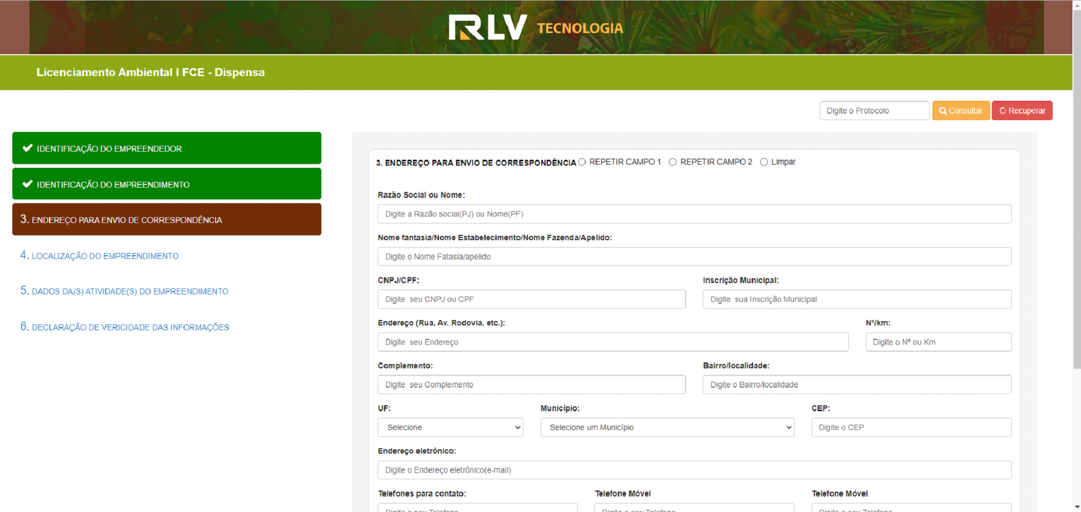Viewport: 1081px width, 512px height.
Task: Click the Nº/km input field
Action: pyautogui.click(x=939, y=342)
